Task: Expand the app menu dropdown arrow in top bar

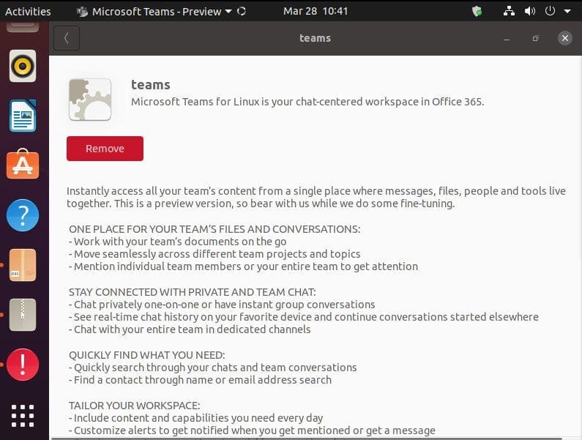Action: [228, 12]
